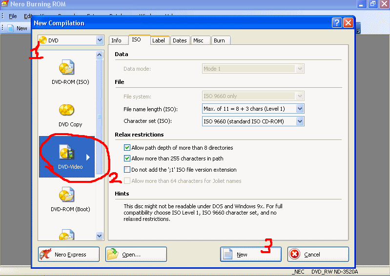Viewport: 390px width, 276px height.
Task: Click the red Cancel cross icon
Action: click(295, 254)
